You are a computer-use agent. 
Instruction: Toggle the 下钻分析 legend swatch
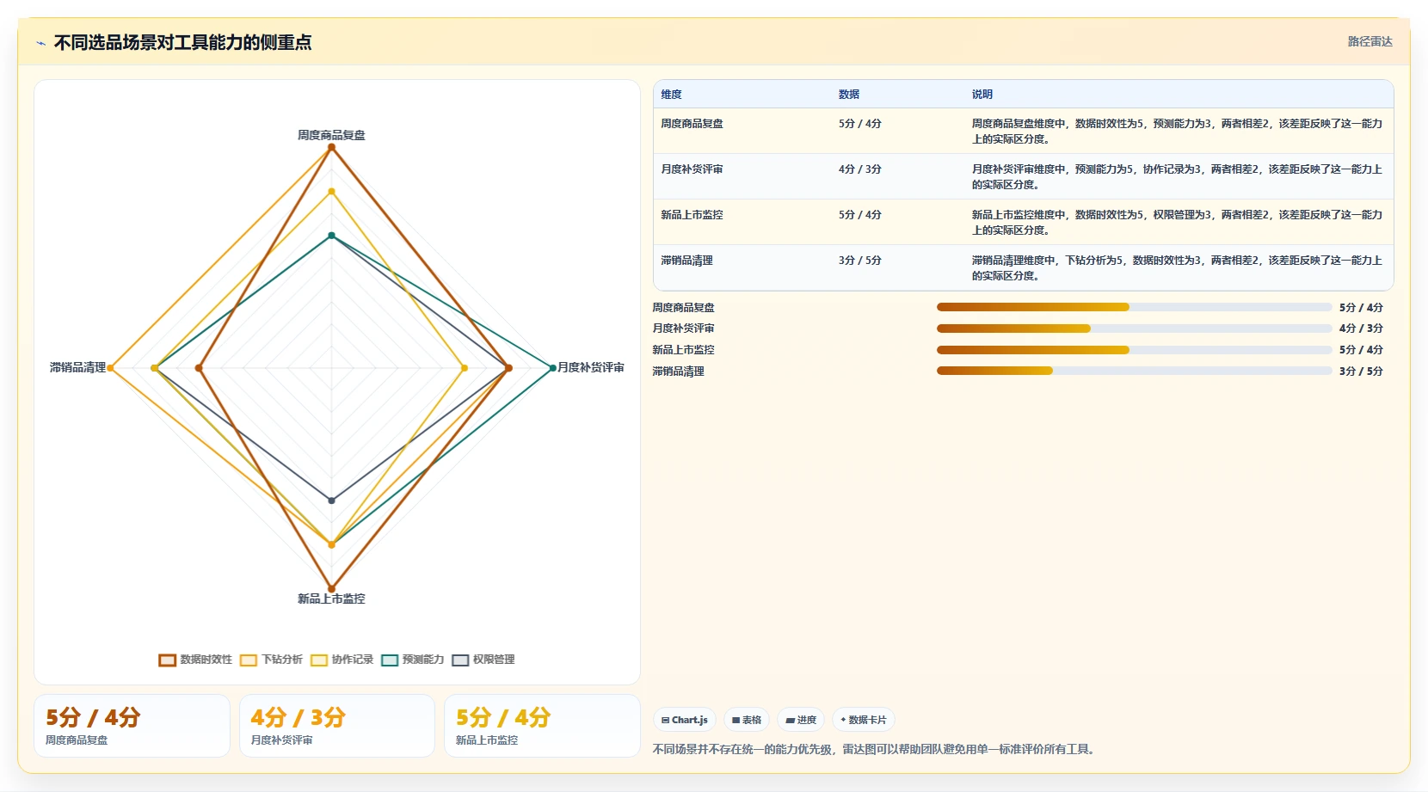click(249, 660)
